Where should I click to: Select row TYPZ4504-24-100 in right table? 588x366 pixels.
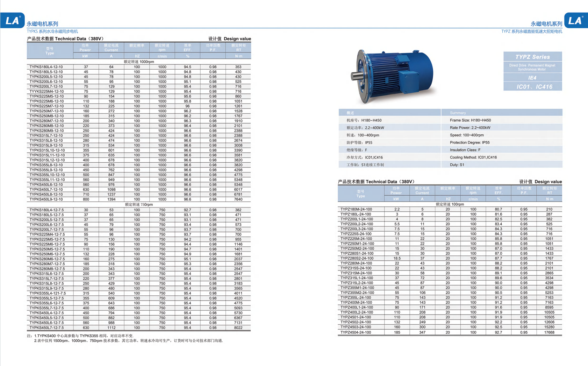tap(450, 332)
